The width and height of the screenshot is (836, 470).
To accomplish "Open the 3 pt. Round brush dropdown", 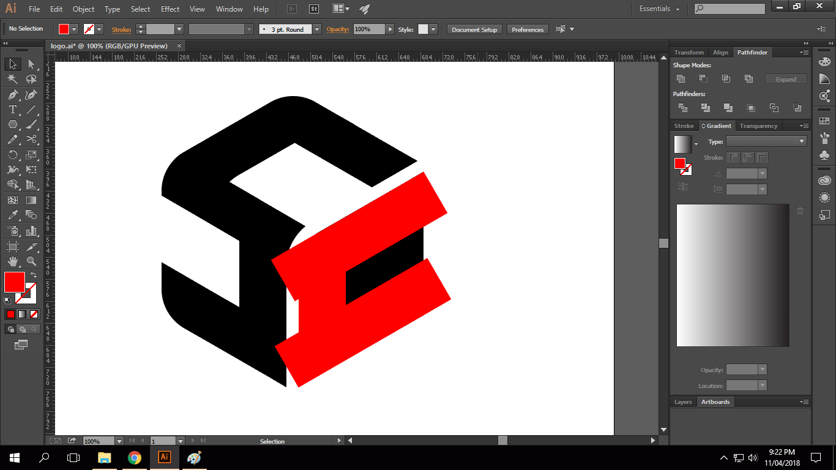I will (316, 29).
